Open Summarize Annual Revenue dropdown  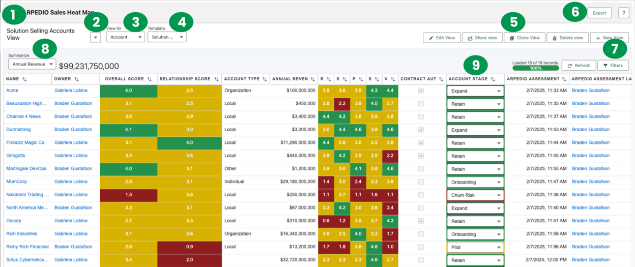coord(33,65)
